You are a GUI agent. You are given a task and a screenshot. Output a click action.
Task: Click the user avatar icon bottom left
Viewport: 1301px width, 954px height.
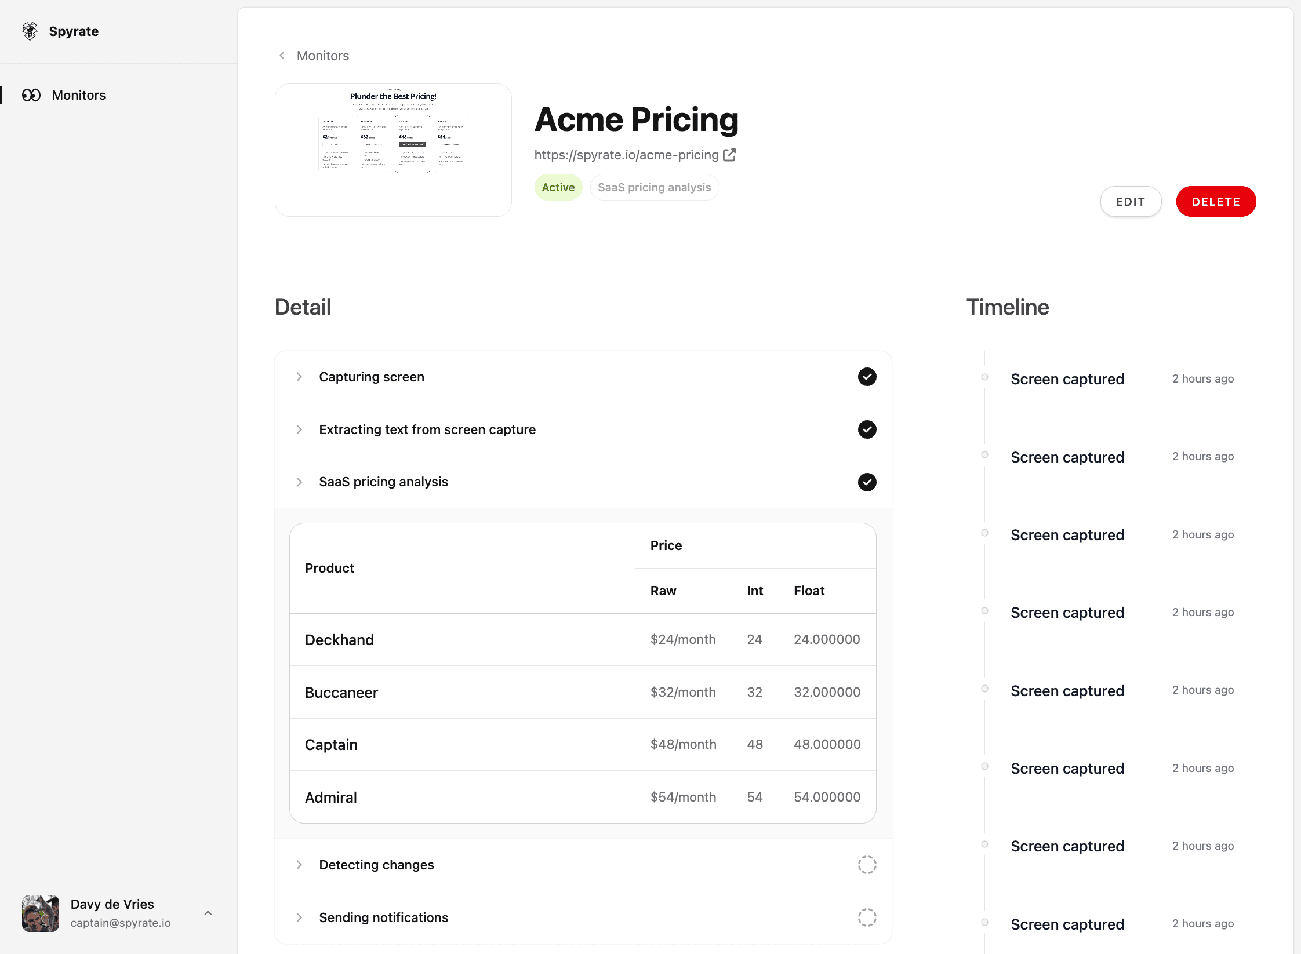tap(41, 913)
